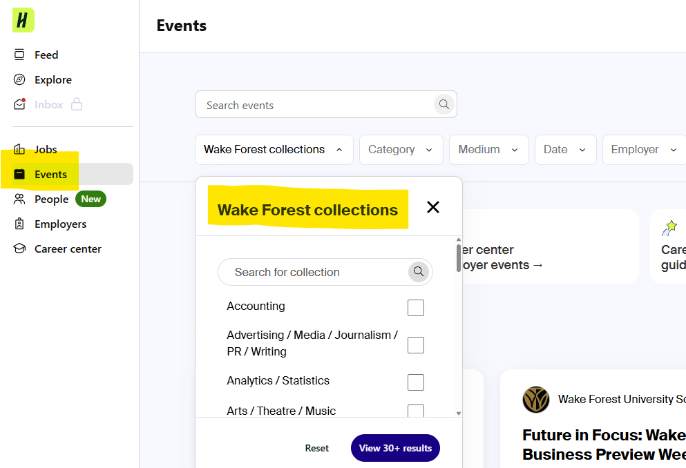
Task: Open the Explore compass icon
Action: click(x=20, y=80)
